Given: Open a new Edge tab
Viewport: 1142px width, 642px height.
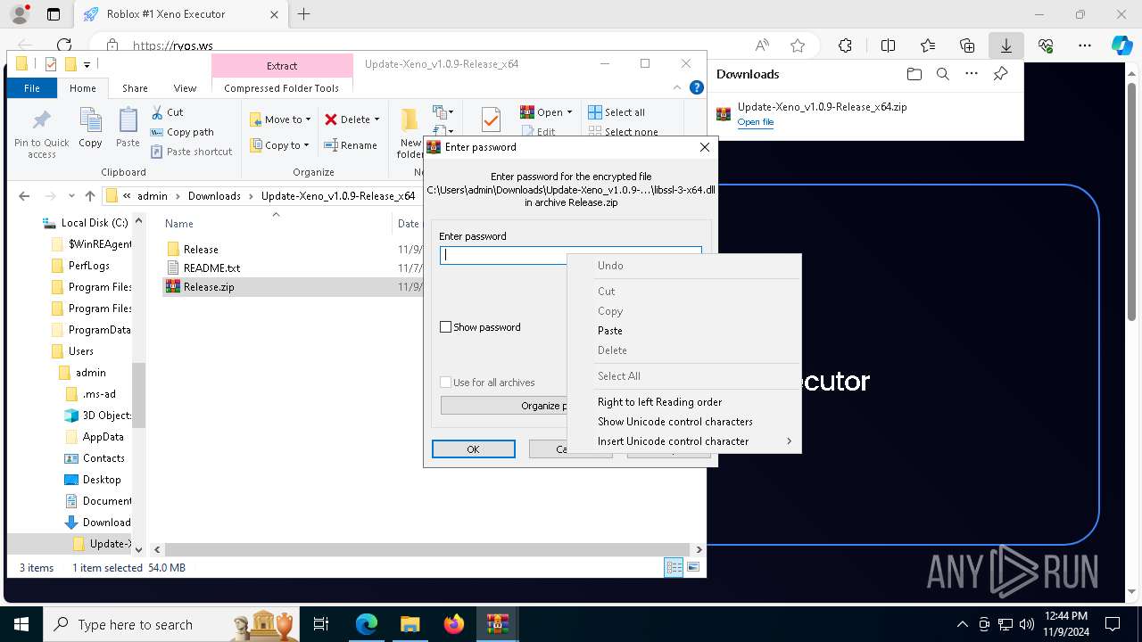Looking at the screenshot, I should [304, 14].
